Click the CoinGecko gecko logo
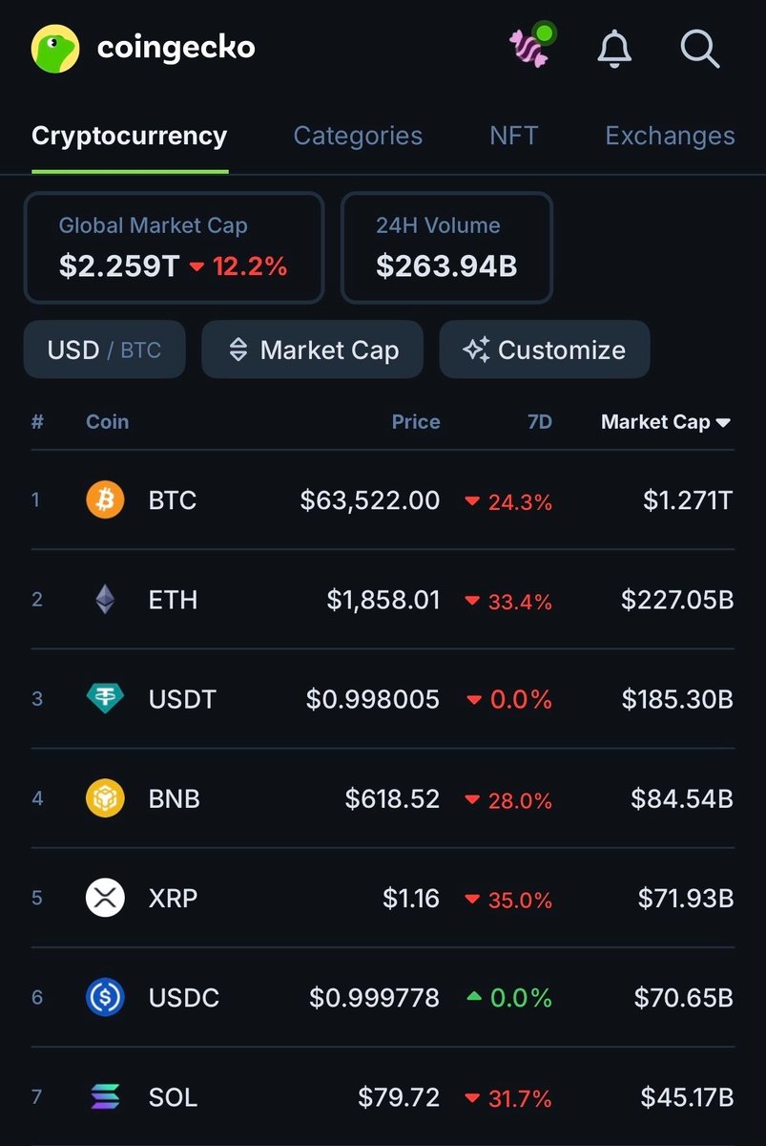This screenshot has height=1146, width=766. click(55, 49)
